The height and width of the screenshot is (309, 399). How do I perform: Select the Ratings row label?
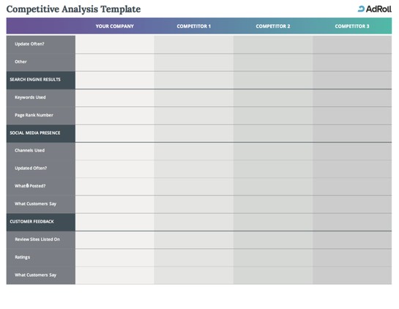22,257
